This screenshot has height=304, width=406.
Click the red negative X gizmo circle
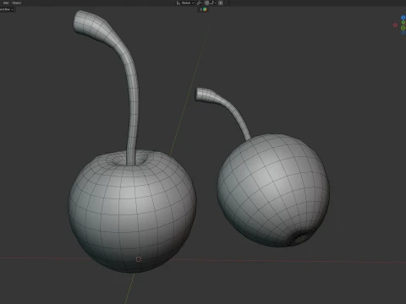click(395, 25)
